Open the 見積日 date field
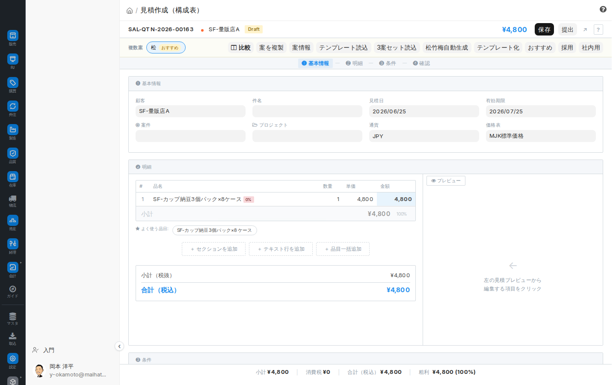 (424, 111)
